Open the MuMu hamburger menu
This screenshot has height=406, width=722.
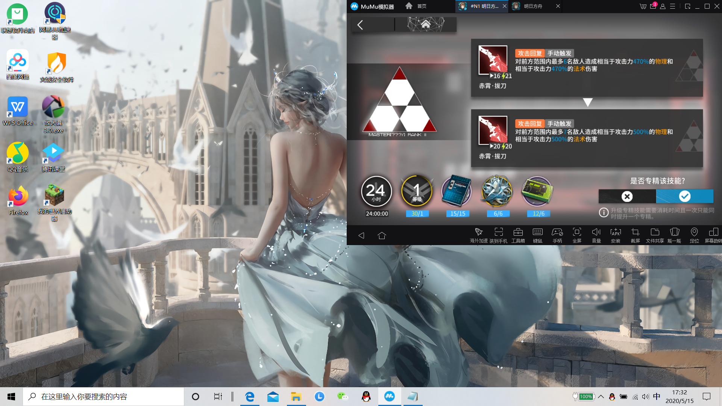[x=673, y=6]
